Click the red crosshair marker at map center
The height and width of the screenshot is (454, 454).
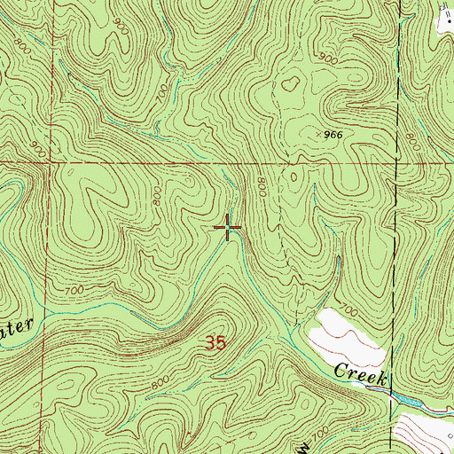click(227, 227)
